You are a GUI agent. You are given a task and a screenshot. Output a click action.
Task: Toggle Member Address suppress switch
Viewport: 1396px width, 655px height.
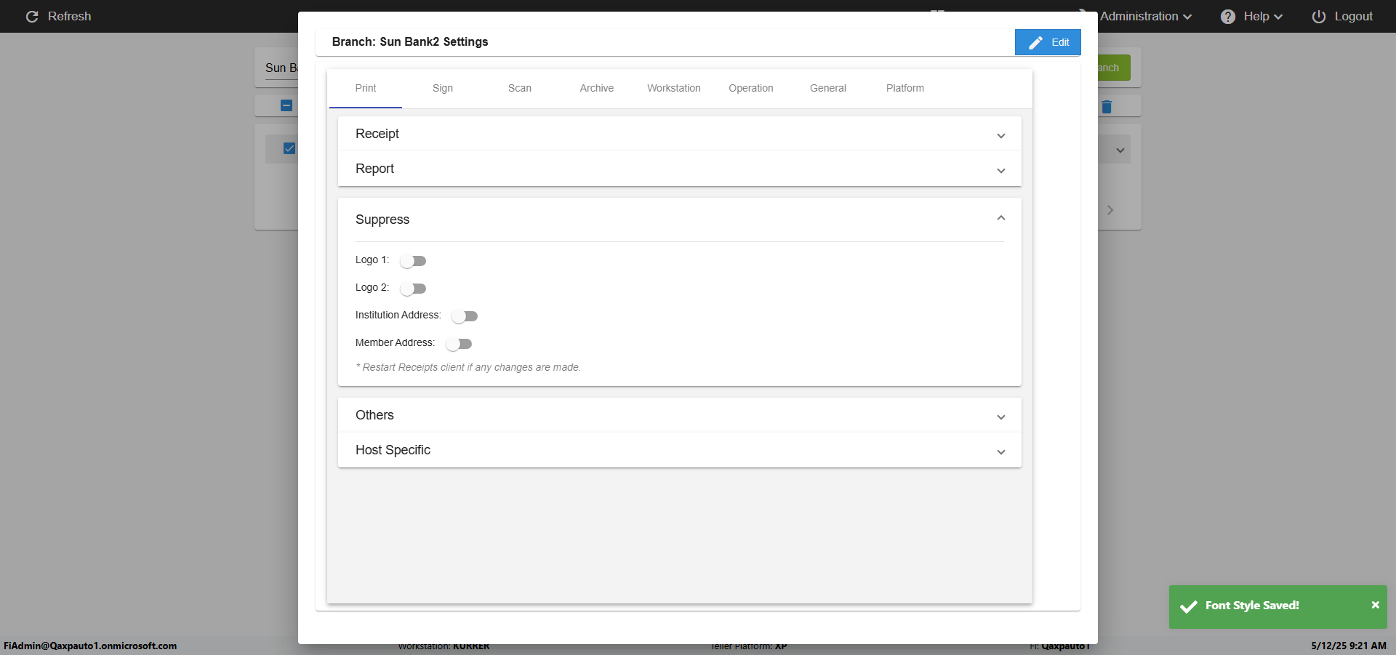[459, 344]
